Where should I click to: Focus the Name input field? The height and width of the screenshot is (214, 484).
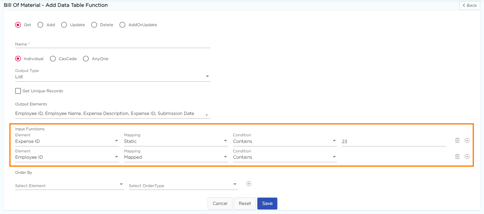click(x=112, y=45)
